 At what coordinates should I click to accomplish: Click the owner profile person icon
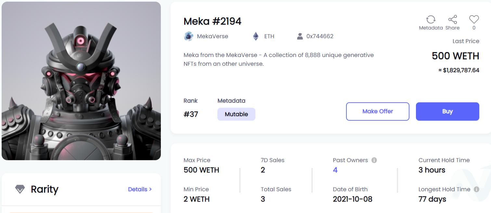(x=301, y=36)
